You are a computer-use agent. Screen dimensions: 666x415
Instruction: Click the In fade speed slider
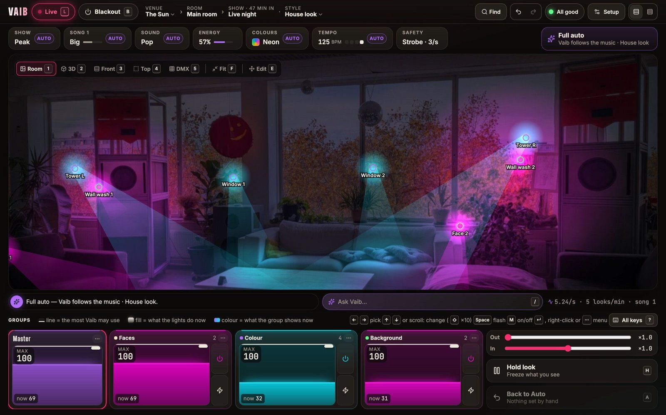tap(568, 348)
